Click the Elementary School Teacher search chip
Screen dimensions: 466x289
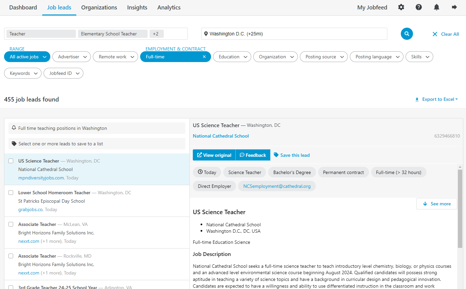(113, 34)
